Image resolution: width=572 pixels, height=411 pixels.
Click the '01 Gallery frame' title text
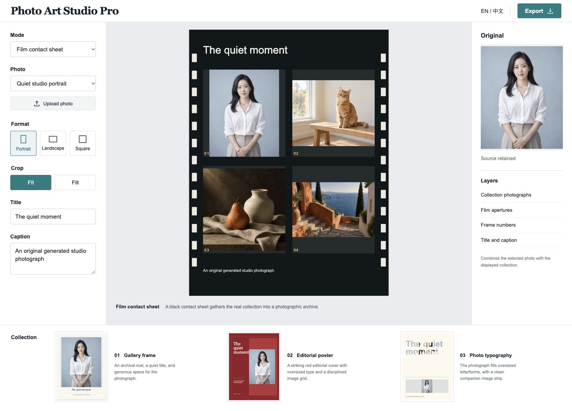pos(135,355)
